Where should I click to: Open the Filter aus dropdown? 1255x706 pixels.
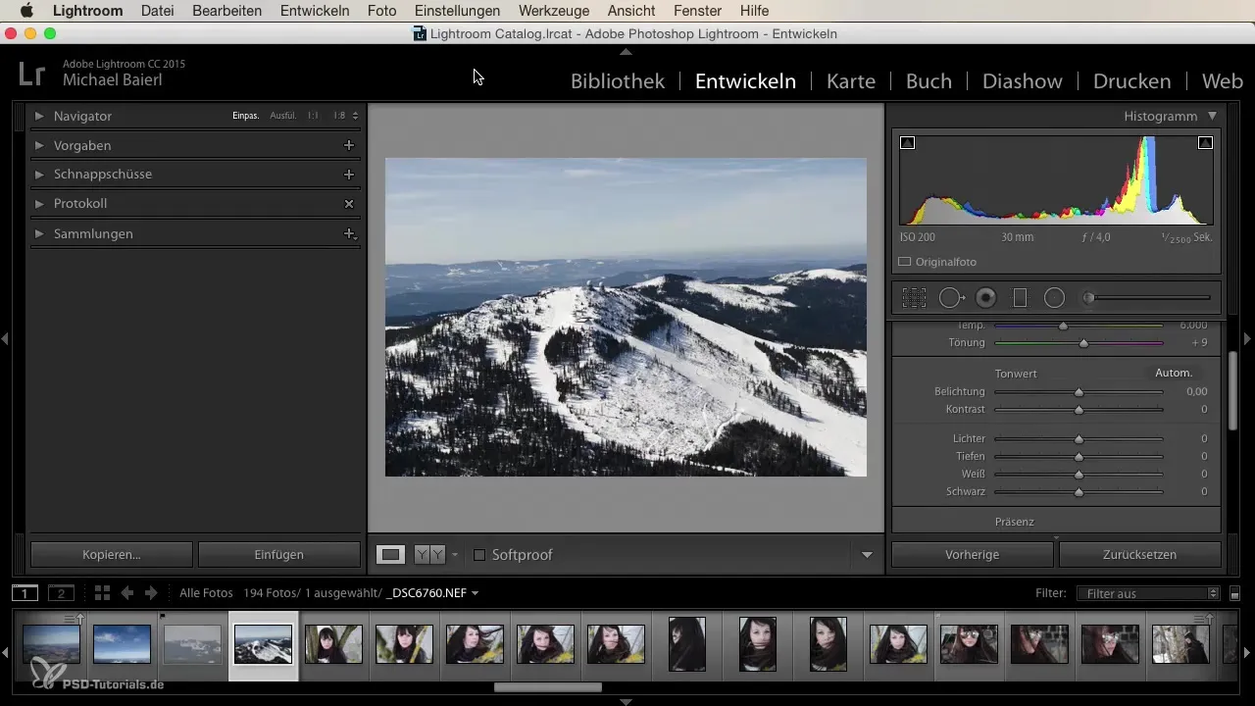pyautogui.click(x=1147, y=593)
